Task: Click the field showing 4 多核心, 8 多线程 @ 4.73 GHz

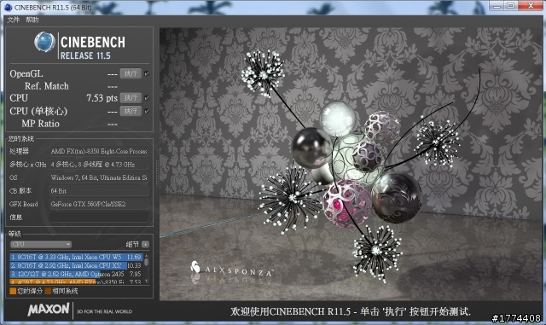Action: pyautogui.click(x=99, y=165)
